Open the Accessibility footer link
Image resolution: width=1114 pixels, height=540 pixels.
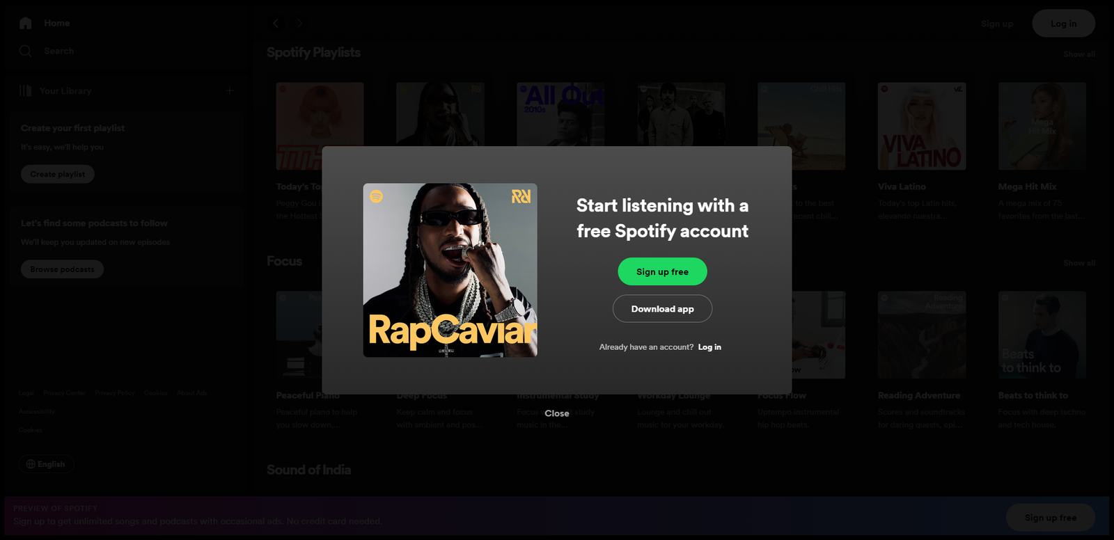pyautogui.click(x=36, y=411)
